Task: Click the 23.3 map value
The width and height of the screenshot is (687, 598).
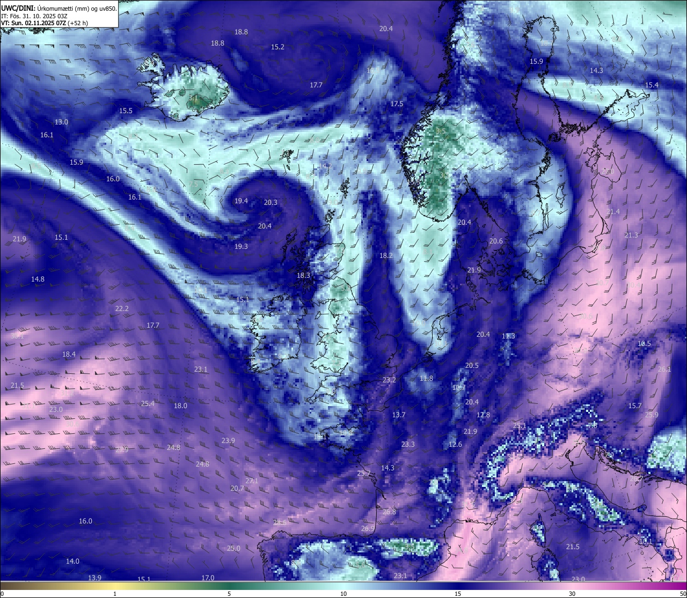Action: tap(408, 445)
